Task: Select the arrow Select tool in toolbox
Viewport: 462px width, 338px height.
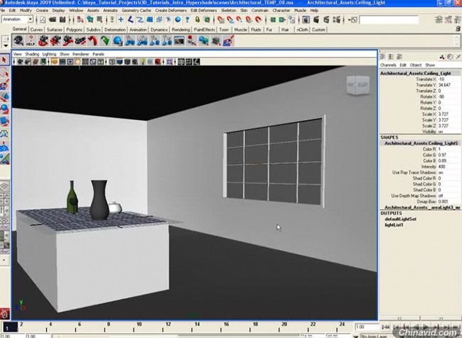Action: pos(4,60)
